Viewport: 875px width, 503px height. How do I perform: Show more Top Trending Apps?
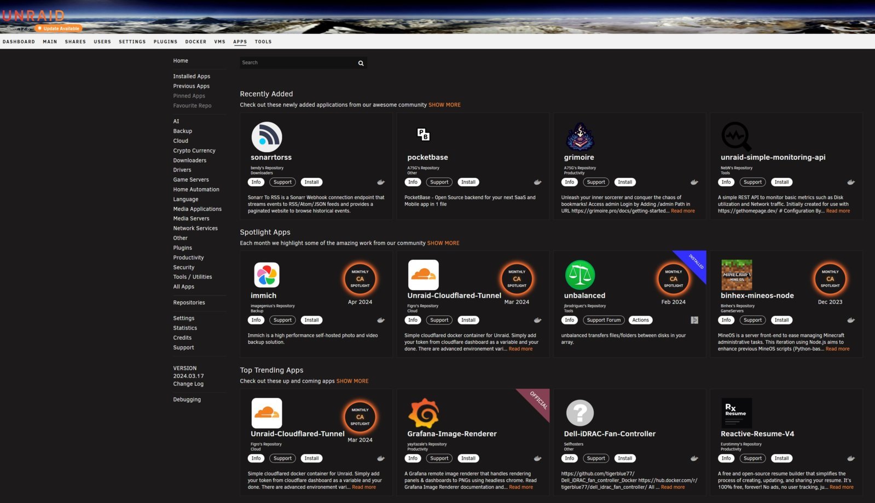click(352, 381)
